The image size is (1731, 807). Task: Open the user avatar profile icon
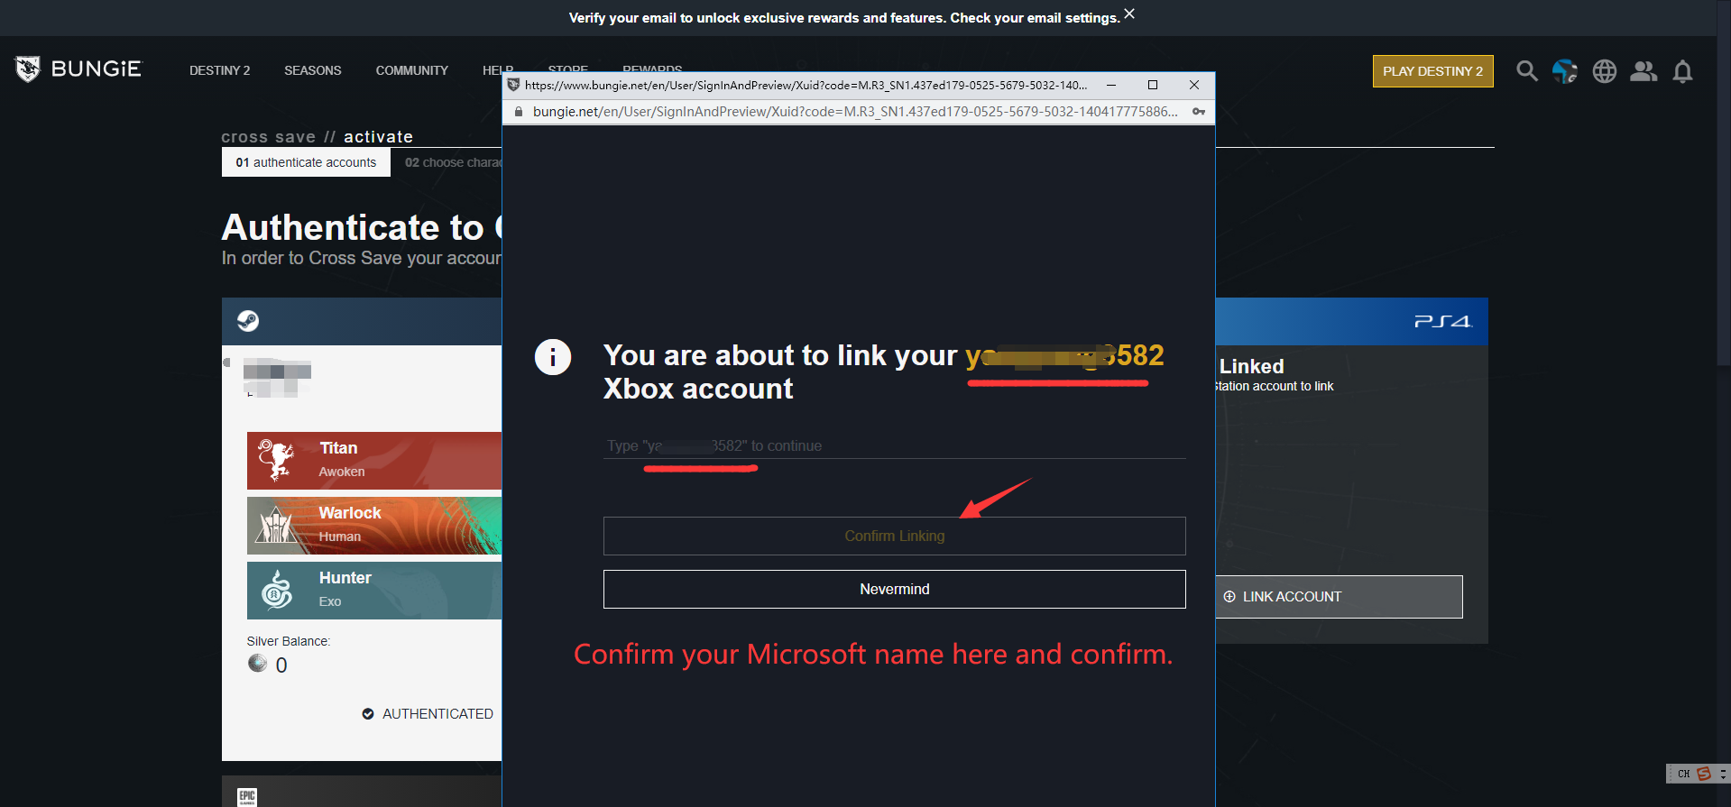pos(1564,71)
